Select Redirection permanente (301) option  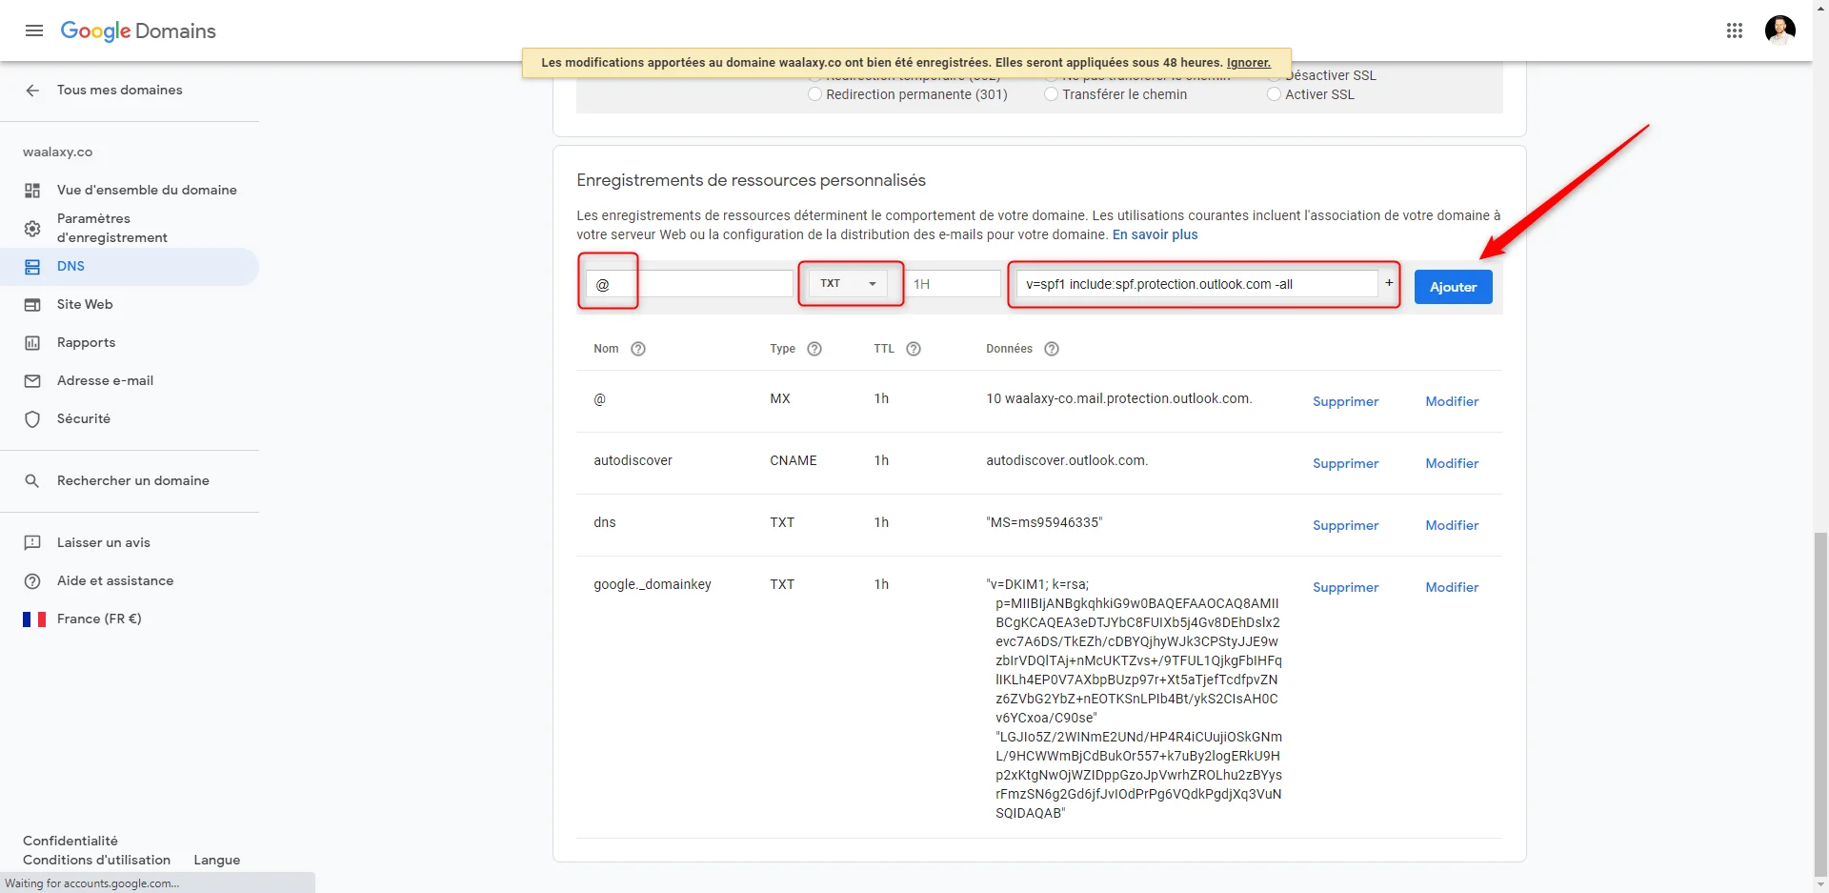click(814, 94)
